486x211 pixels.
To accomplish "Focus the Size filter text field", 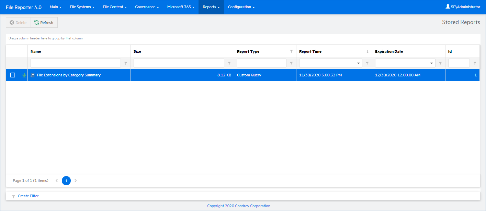I will point(179,63).
